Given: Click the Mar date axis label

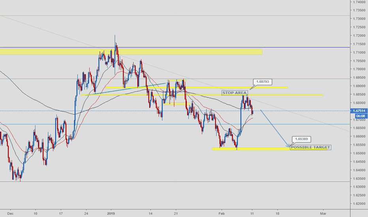Looking at the screenshot, I should [x=323, y=213].
